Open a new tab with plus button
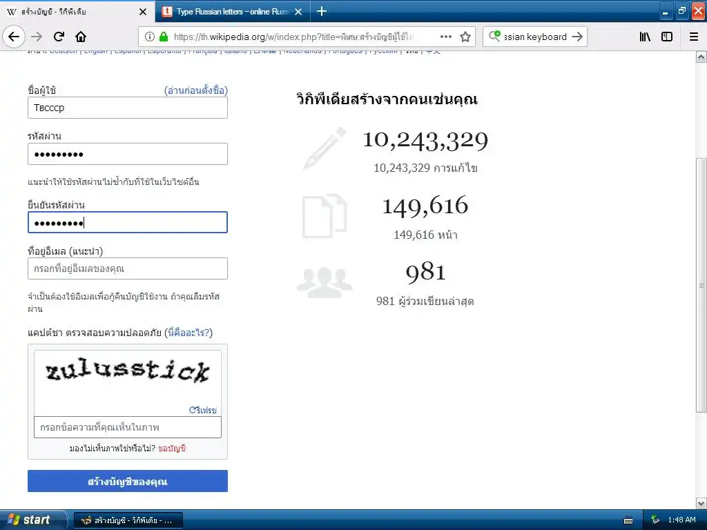 pos(322,11)
